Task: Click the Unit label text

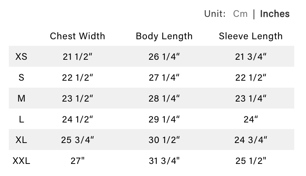Action: (214, 14)
